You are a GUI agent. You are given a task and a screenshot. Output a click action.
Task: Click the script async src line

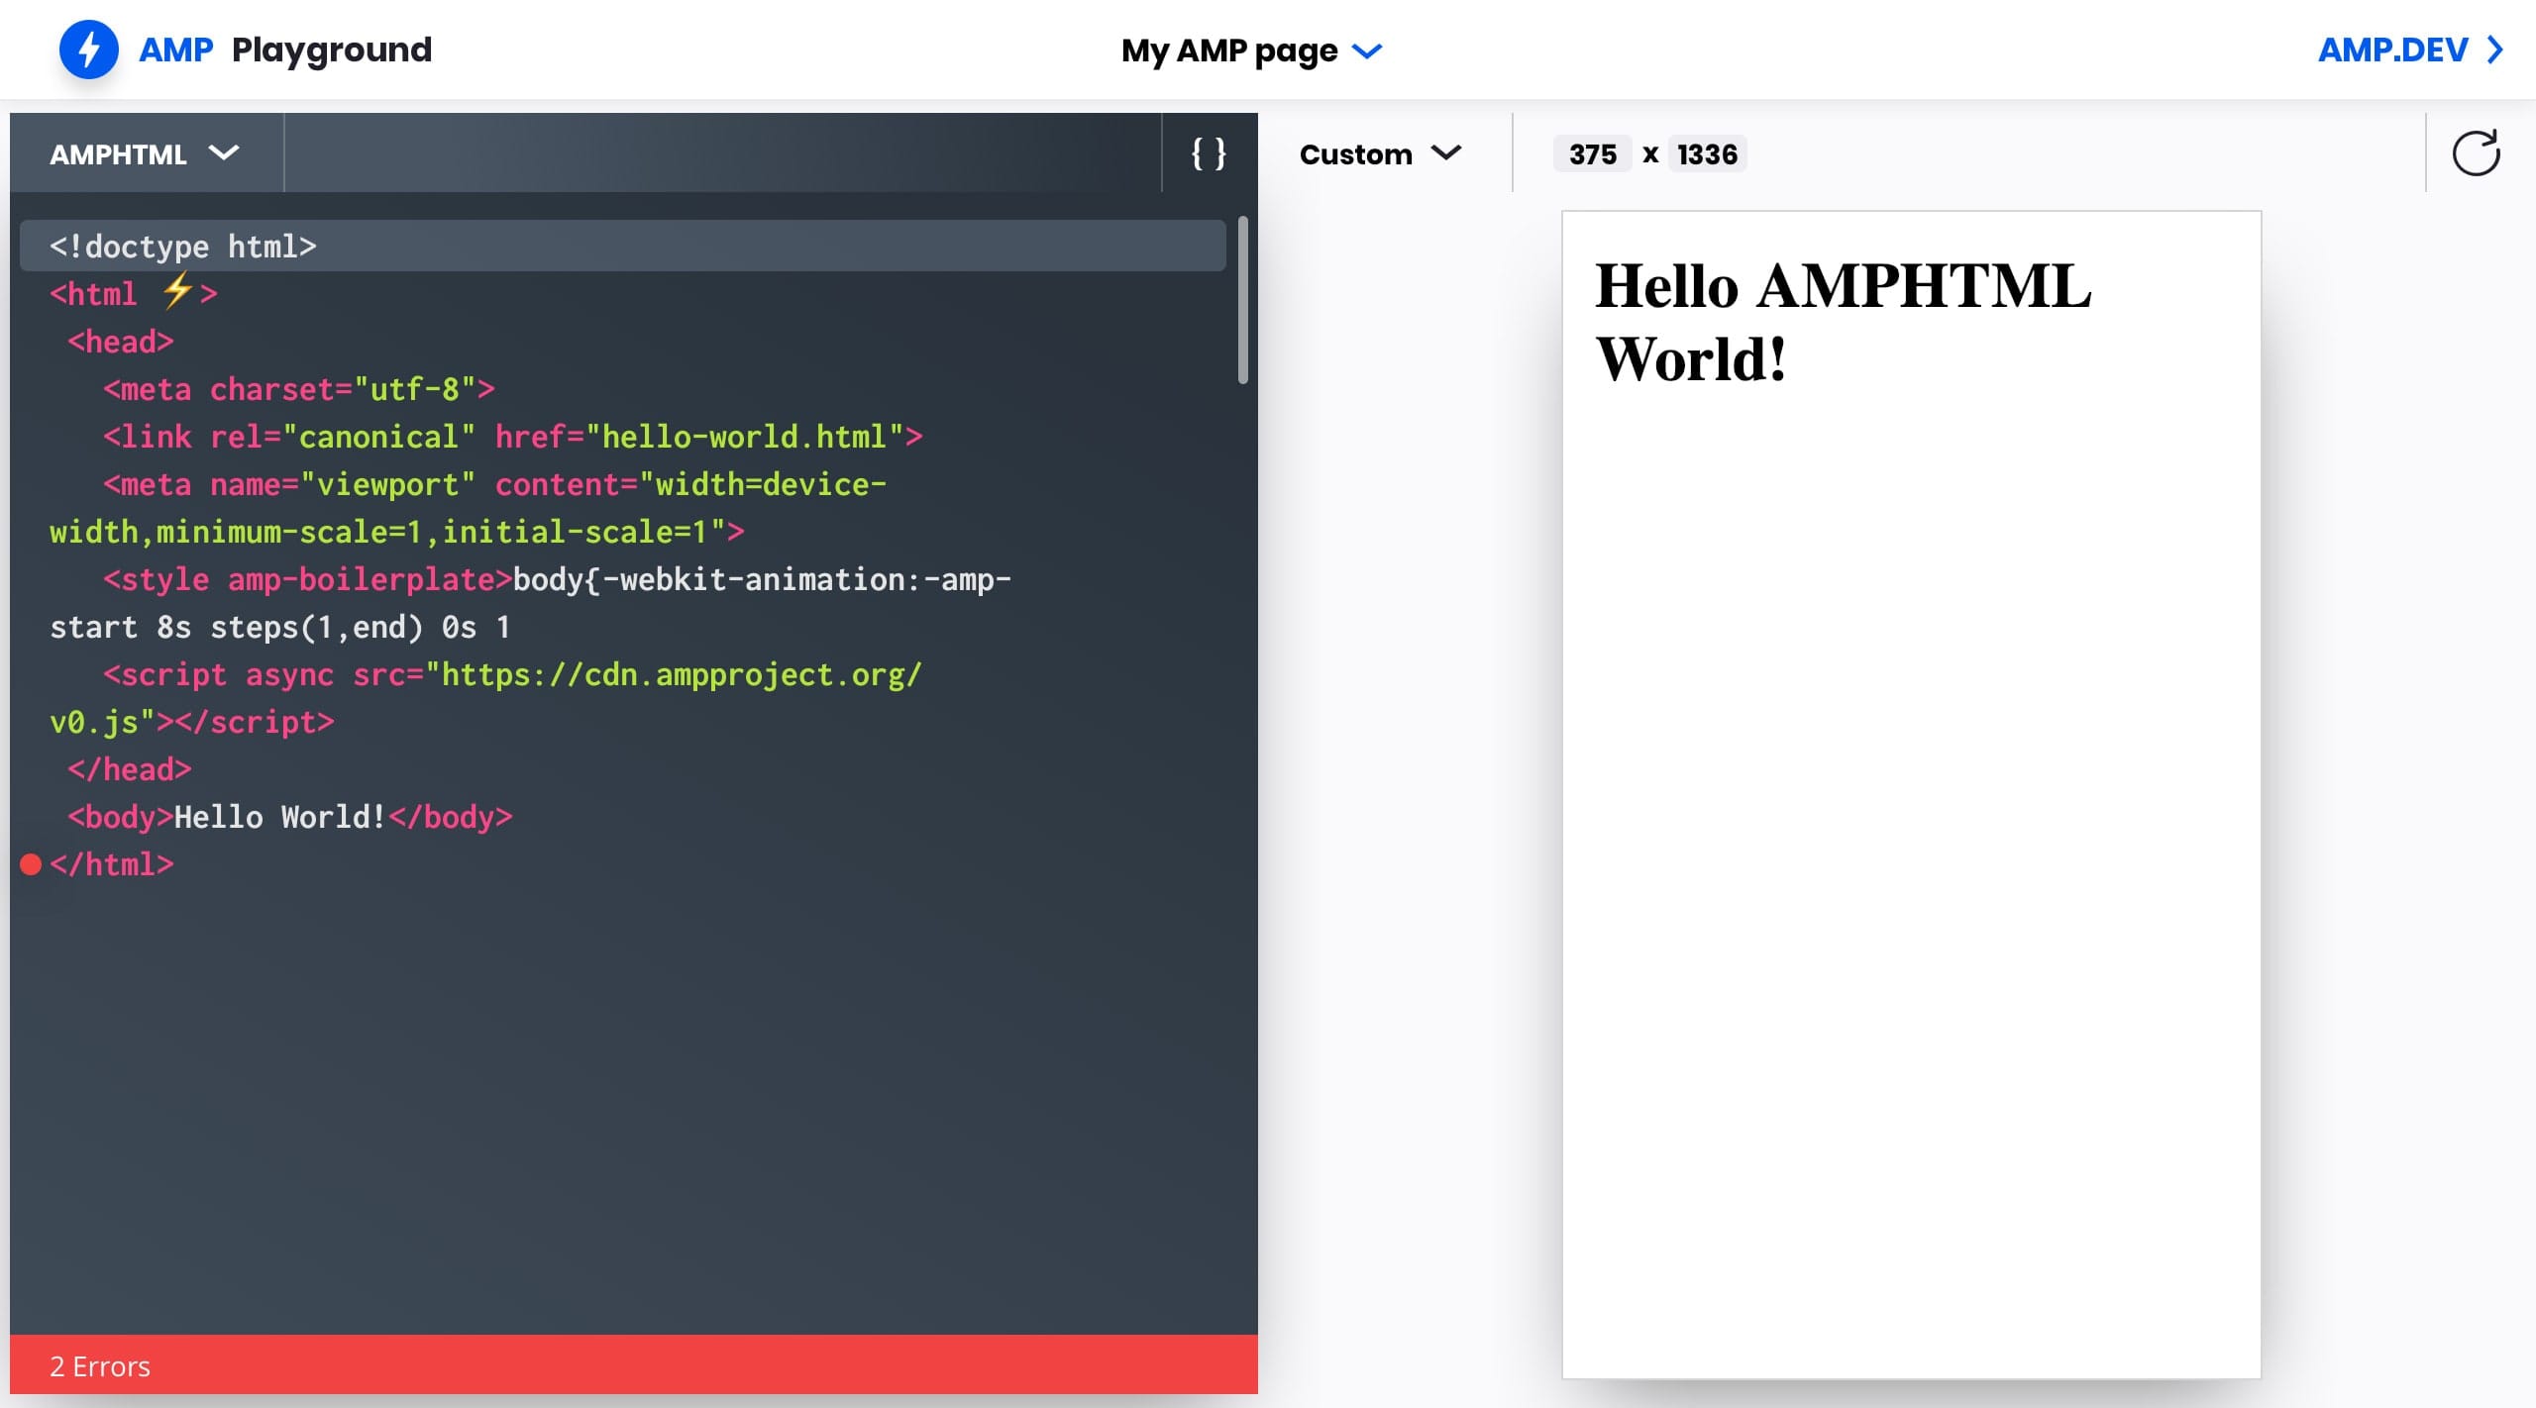coord(513,674)
